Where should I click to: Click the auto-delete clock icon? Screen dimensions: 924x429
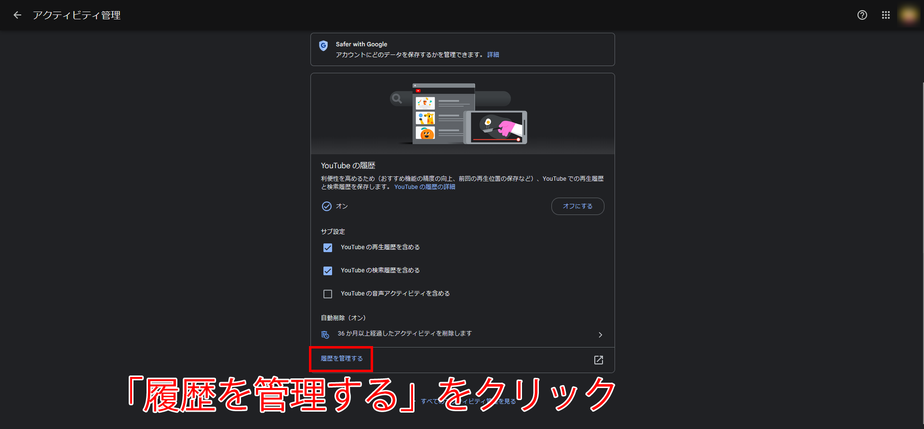point(325,335)
